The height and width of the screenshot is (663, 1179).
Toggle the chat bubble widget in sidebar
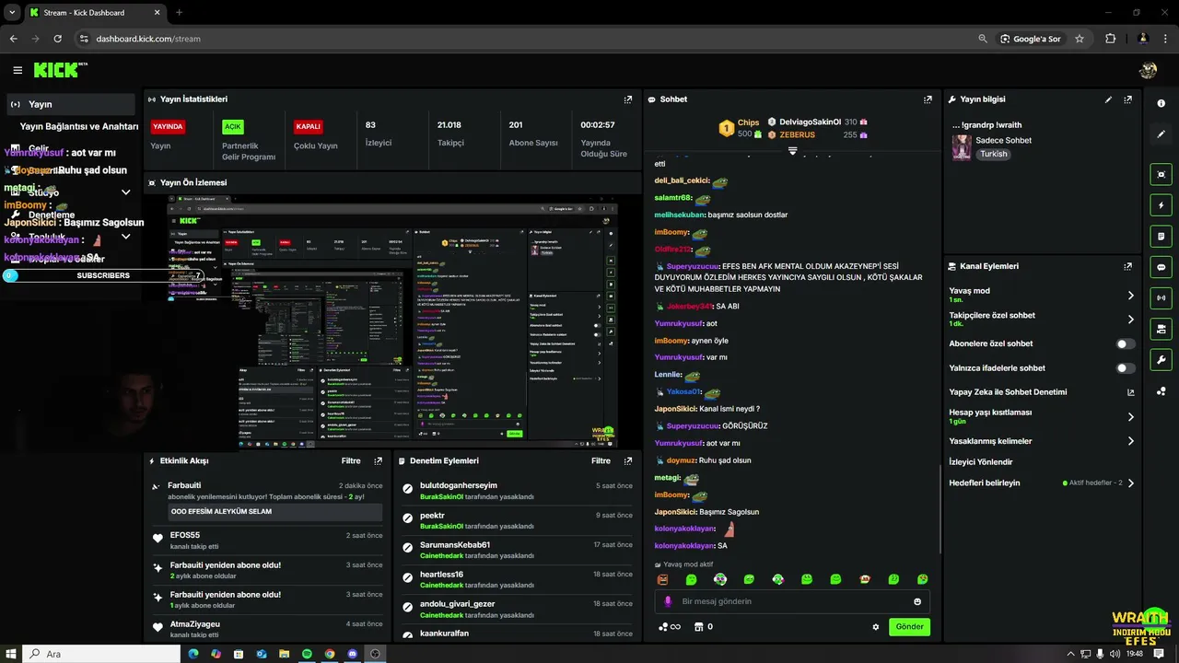pyautogui.click(x=1161, y=267)
